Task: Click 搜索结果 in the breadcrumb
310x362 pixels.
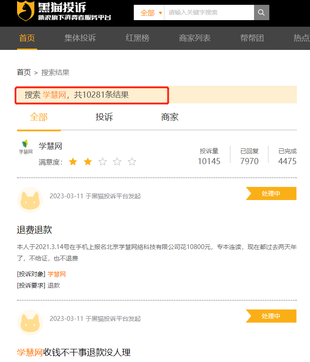Action: (55, 73)
